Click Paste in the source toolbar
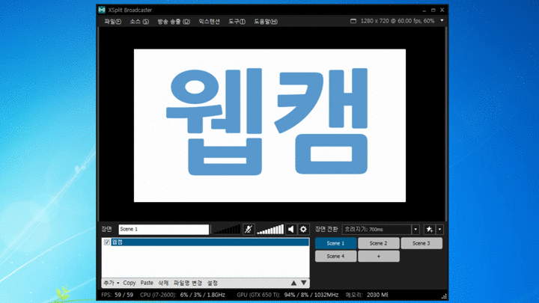 147,283
